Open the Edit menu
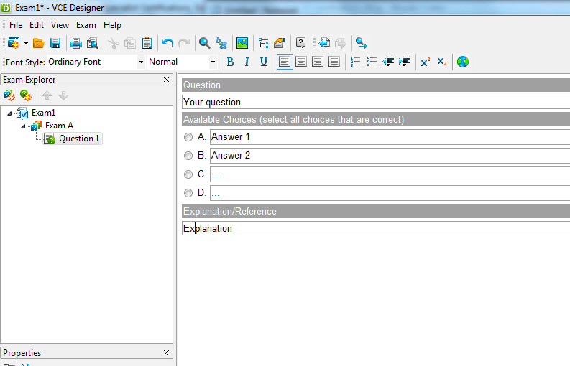570x366 pixels. point(37,25)
